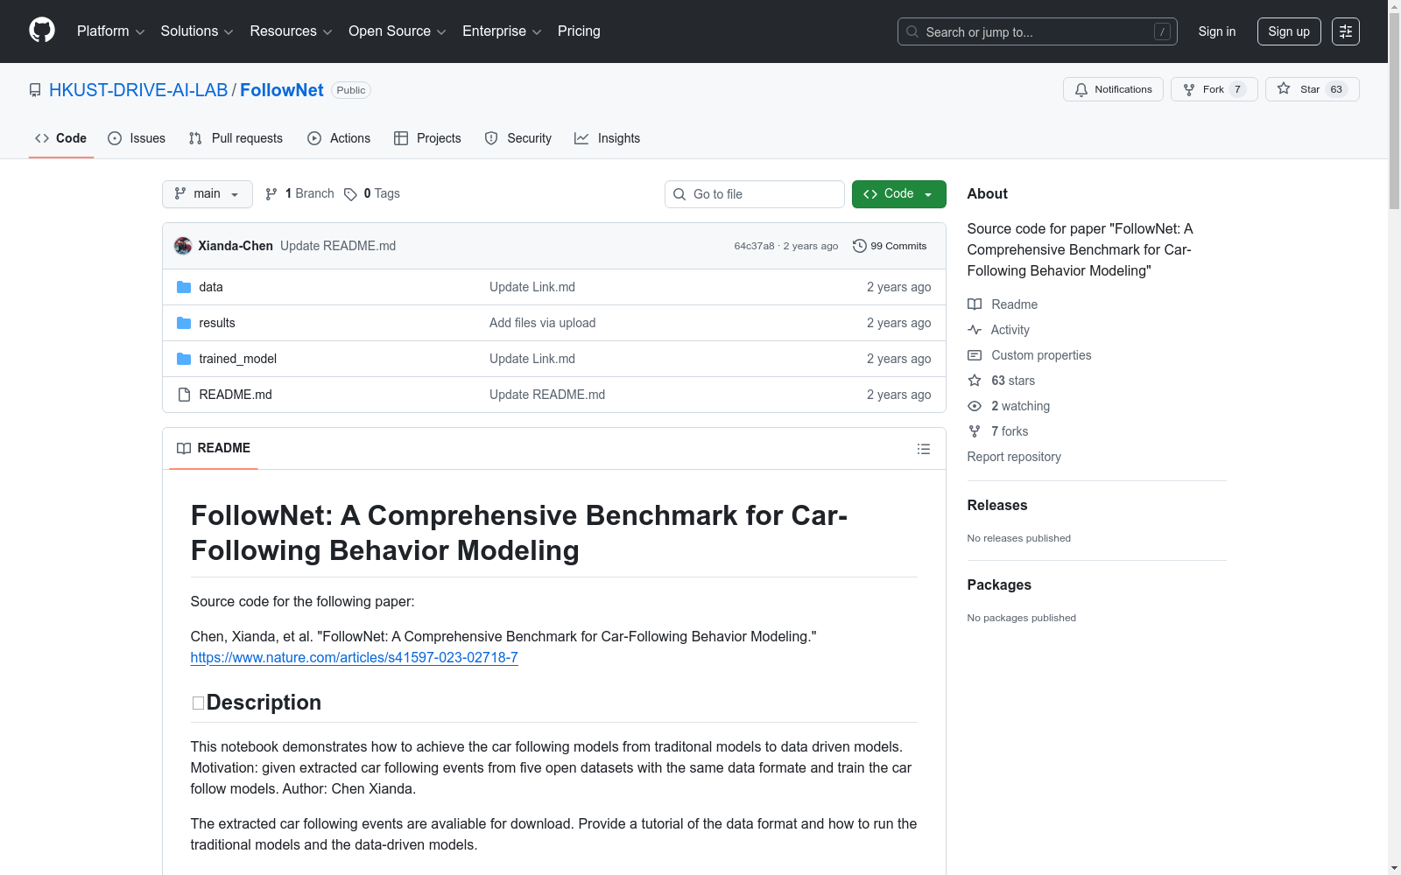Click the search magnifier icon in header
The image size is (1401, 875).
pyautogui.click(x=912, y=31)
